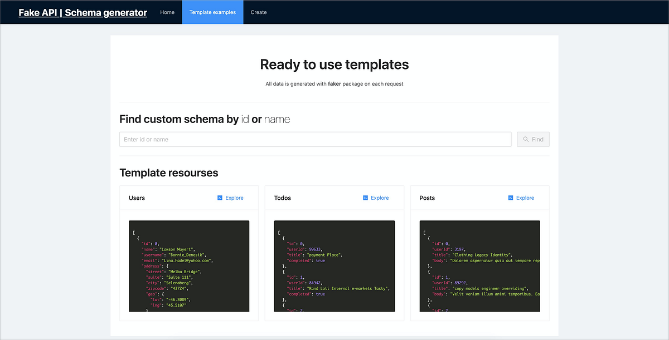Viewport: 669px width, 340px height.
Task: Click the Ready to use templates heading
Action: [334, 65]
